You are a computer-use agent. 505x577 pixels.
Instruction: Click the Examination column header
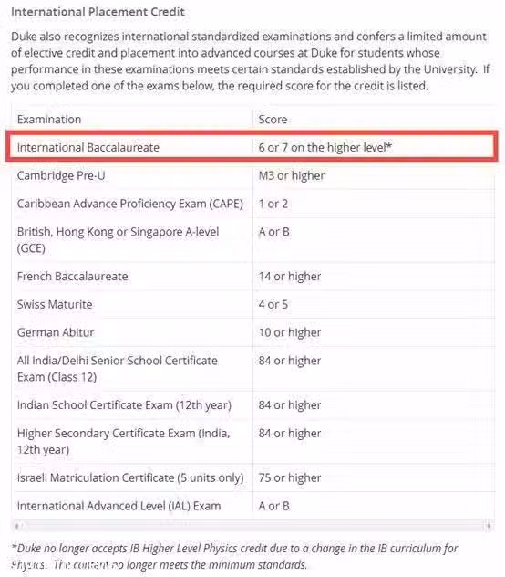(49, 120)
